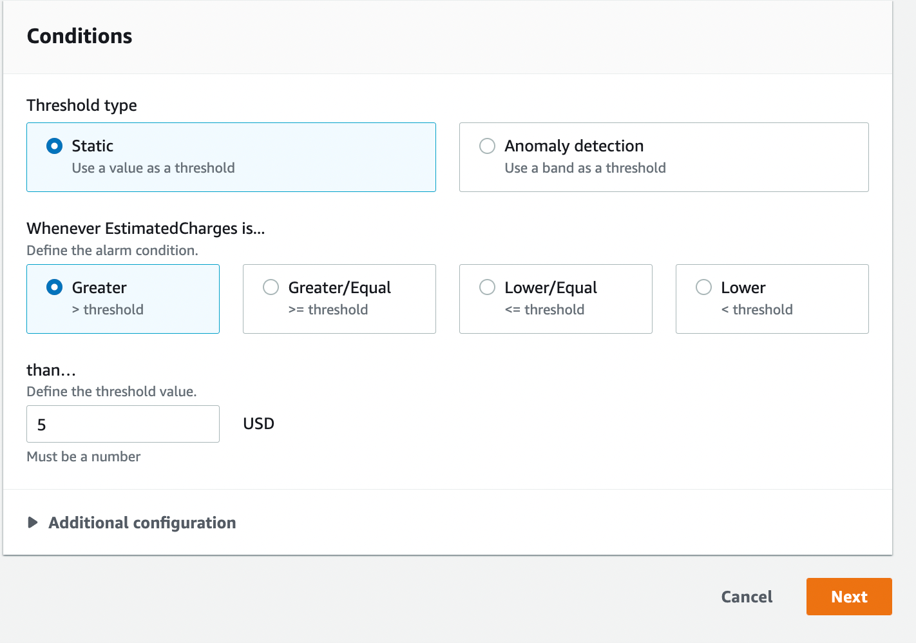916x643 pixels.
Task: Select the Lower/Equal radio button
Action: [488, 287]
